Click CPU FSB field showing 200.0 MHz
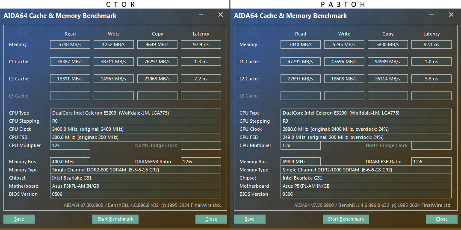 pos(136,137)
